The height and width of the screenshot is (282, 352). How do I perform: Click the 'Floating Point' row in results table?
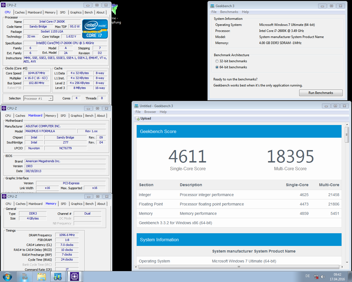tap(239, 204)
